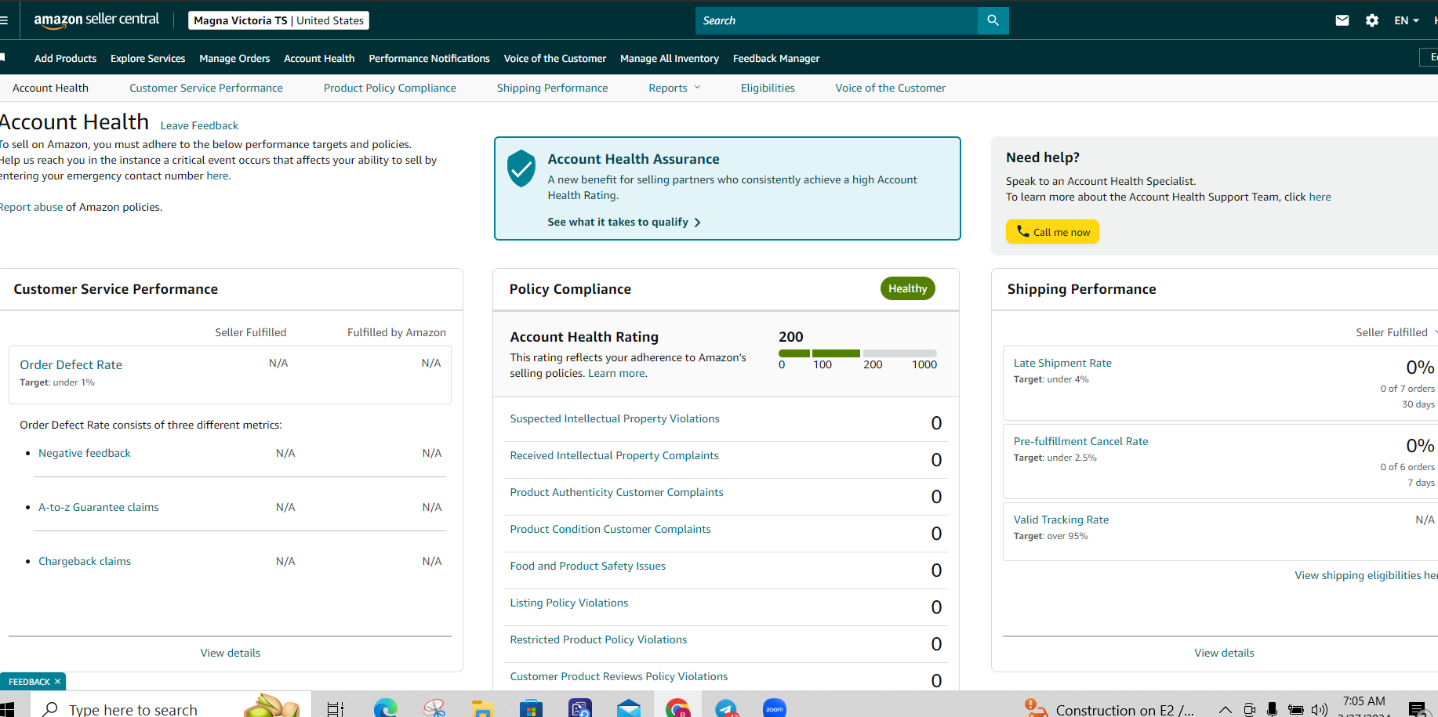
Task: Open Suspected Intellectual Property Violations
Action: (x=615, y=418)
